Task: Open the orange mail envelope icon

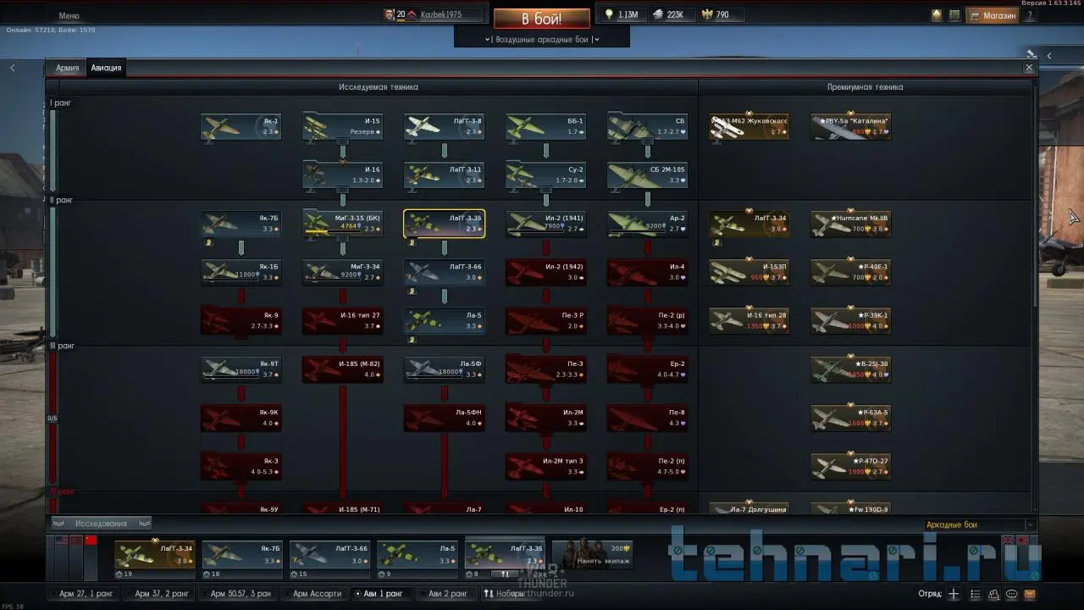Action: 1030,594
